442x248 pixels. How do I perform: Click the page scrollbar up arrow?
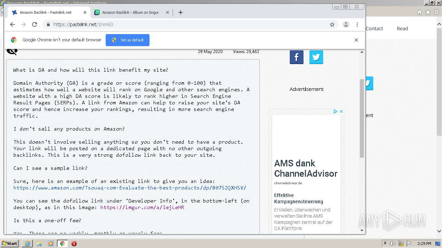(362, 52)
